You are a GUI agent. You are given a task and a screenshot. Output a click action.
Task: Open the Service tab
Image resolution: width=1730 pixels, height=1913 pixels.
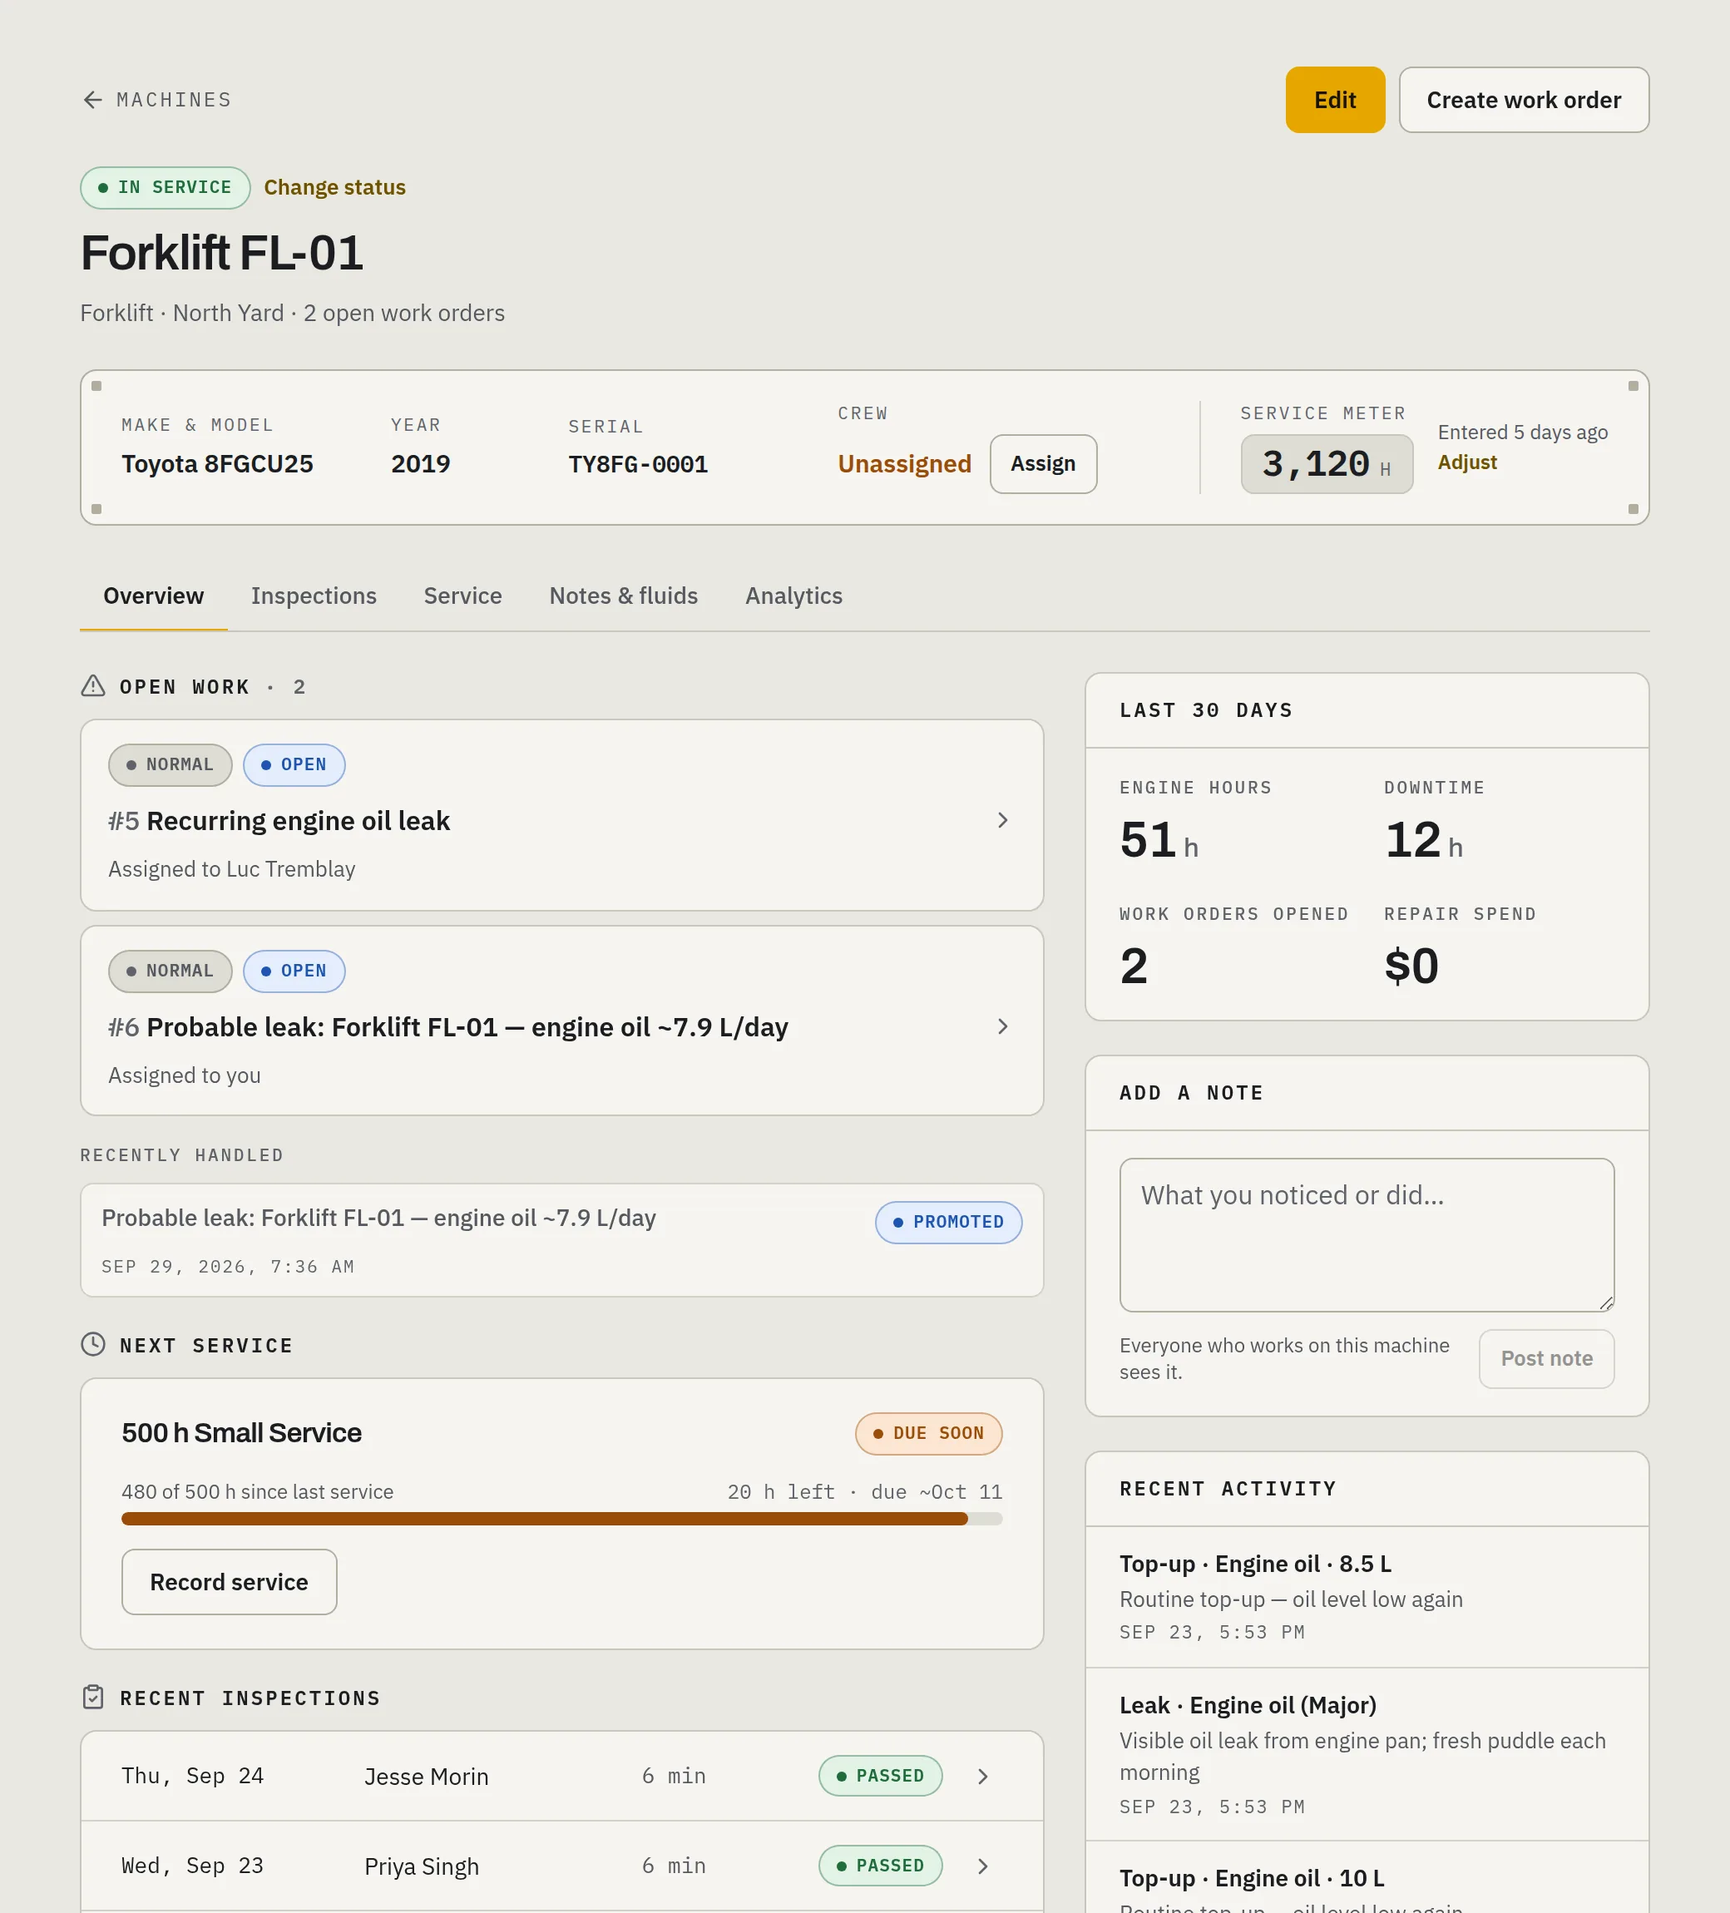[462, 596]
